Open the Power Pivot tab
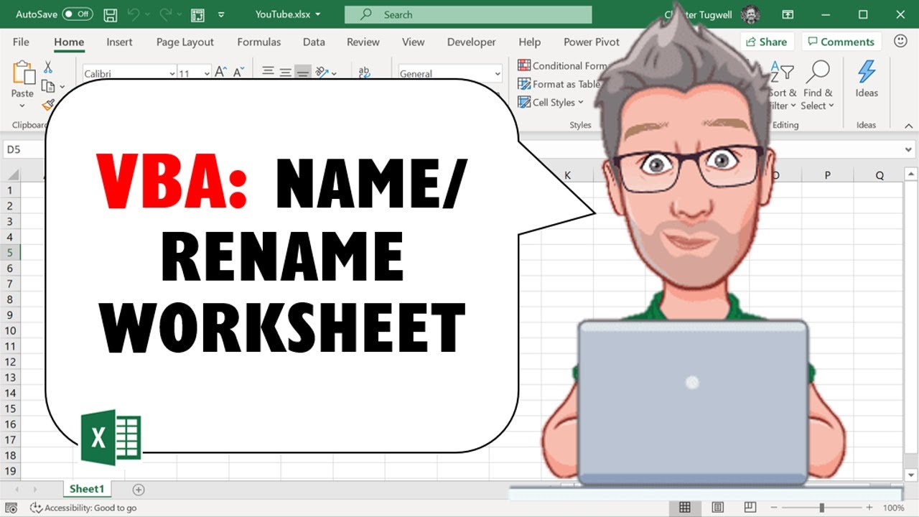Screen dimensions: 919x517 click(592, 42)
